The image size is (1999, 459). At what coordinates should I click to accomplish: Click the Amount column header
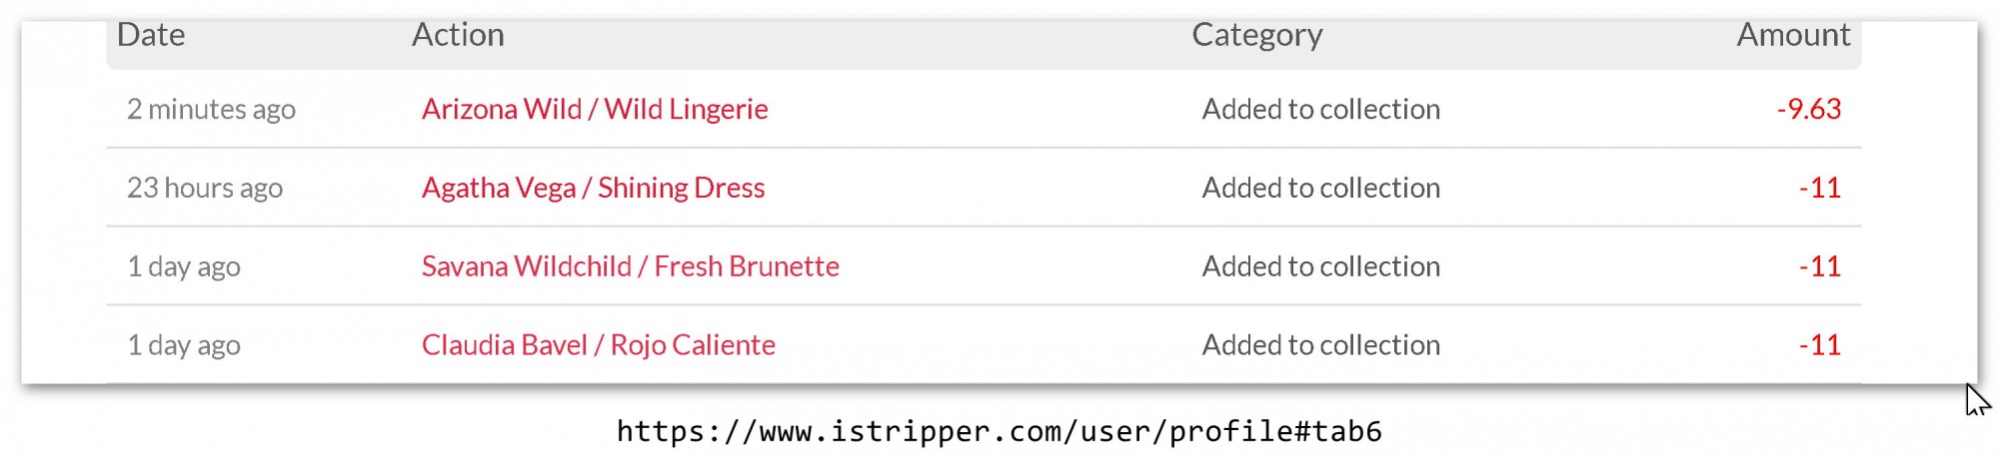1792,35
